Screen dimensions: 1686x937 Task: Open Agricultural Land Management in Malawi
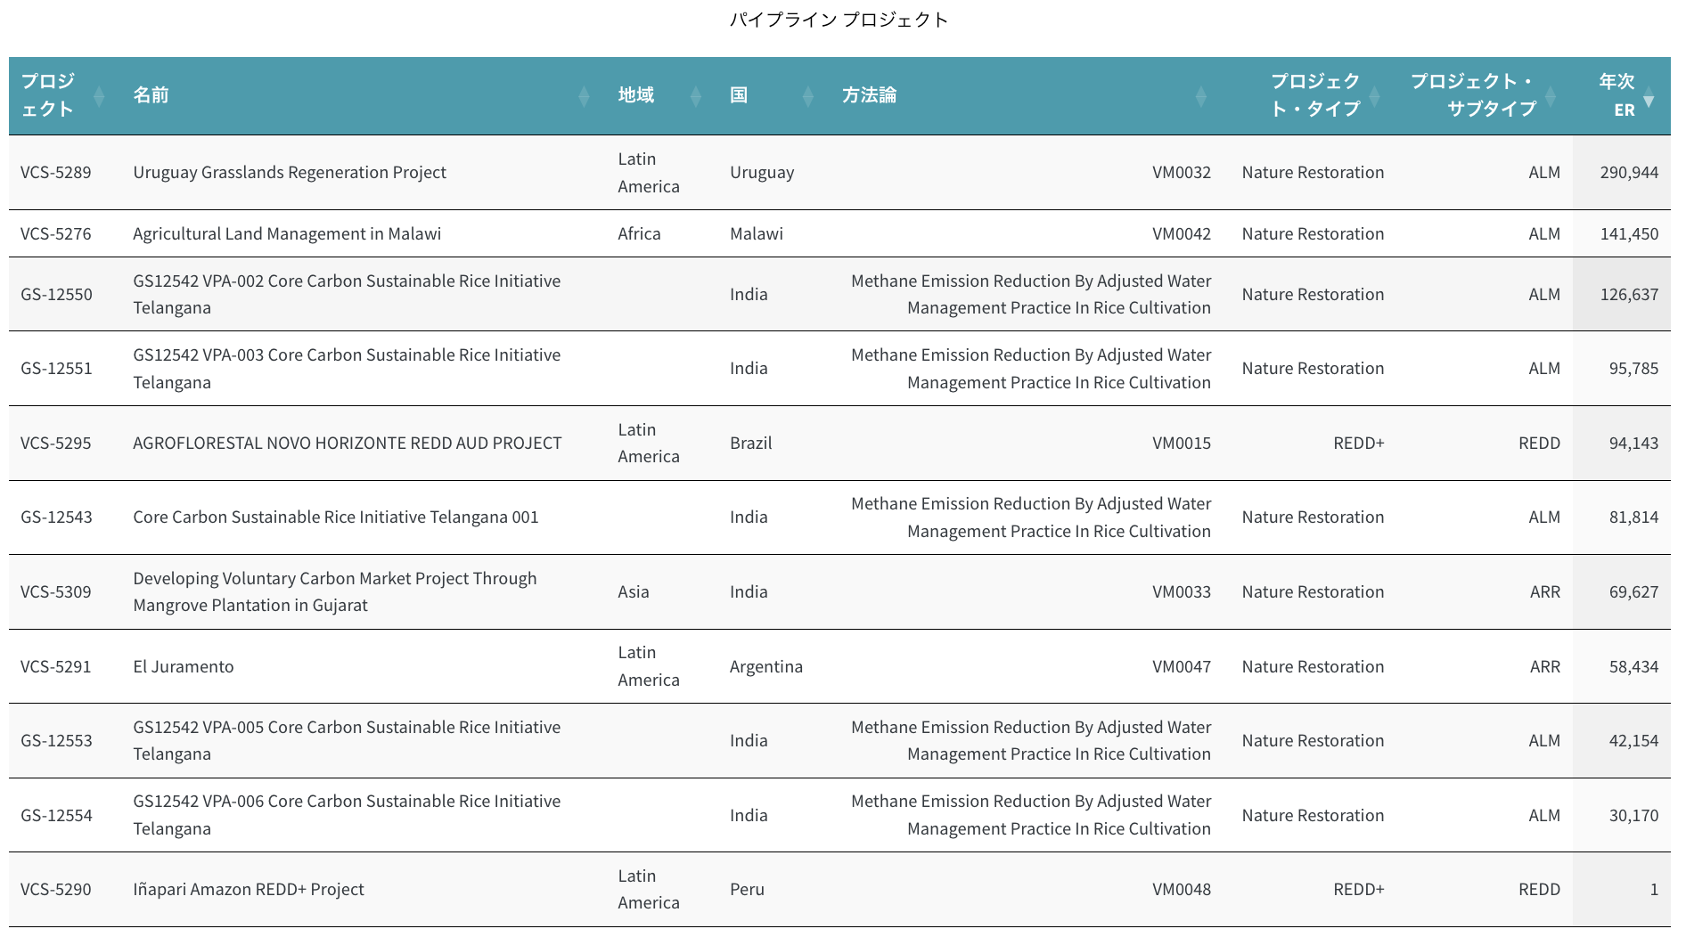coord(287,234)
